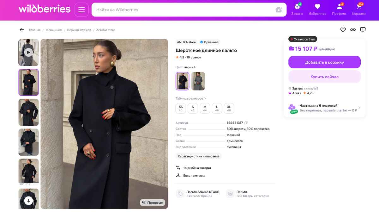
Task: Click Есть примерка fitting info
Action: (x=190, y=176)
